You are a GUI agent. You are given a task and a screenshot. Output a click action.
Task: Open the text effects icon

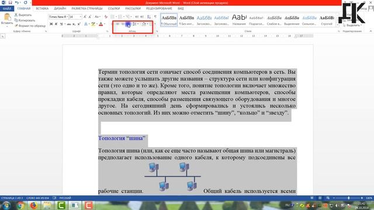86,24
